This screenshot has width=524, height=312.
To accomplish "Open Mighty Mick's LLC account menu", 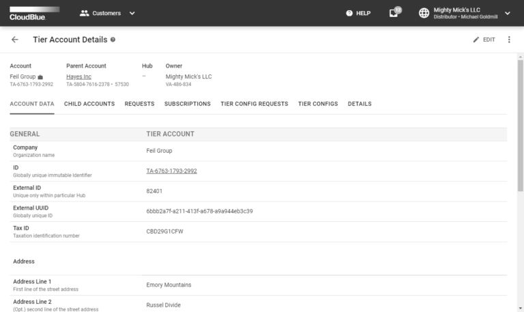I will (465, 13).
